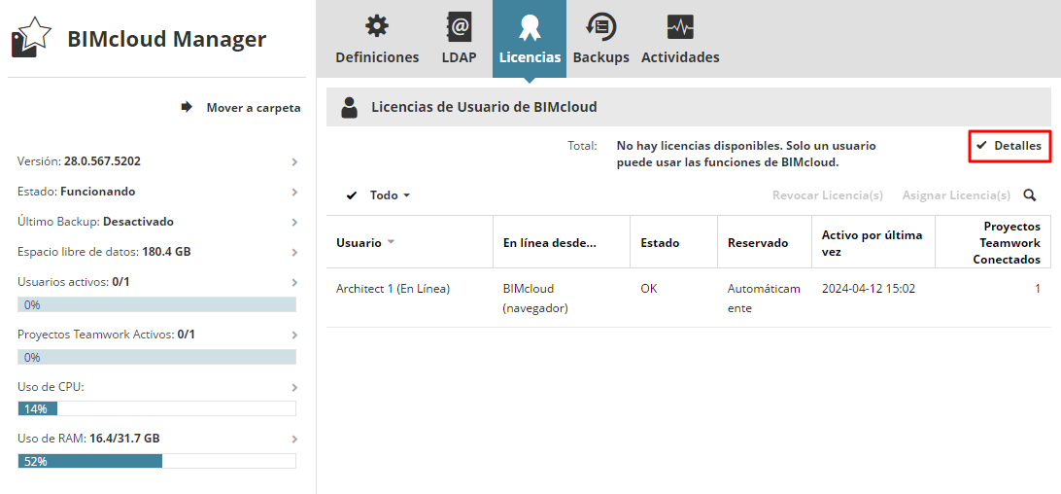Click the Reservado column header
Viewport: 1061px width, 494px height.
765,242
